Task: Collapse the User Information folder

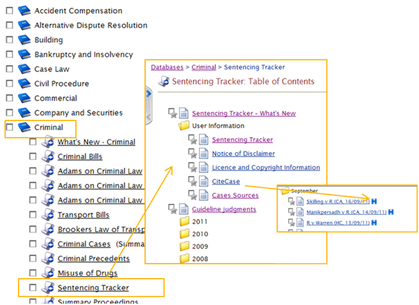Action: [184, 125]
